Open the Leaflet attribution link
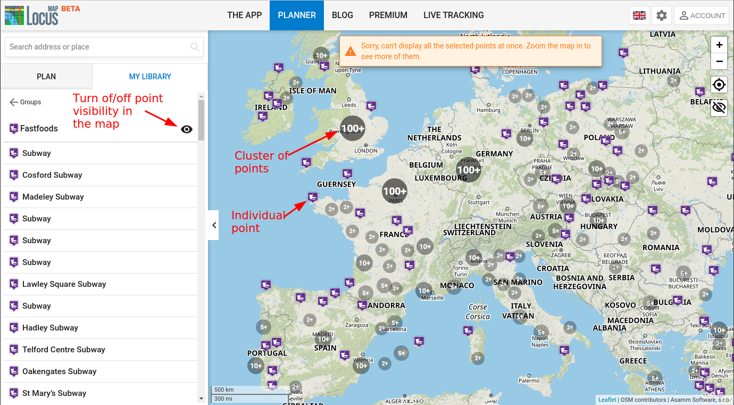Screen dimensions: 734x405 [607, 400]
